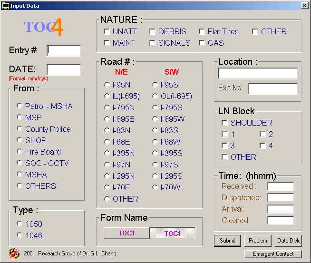Enable the Flat Tires checkbox
This screenshot has height=263, width=311.
click(x=202, y=32)
